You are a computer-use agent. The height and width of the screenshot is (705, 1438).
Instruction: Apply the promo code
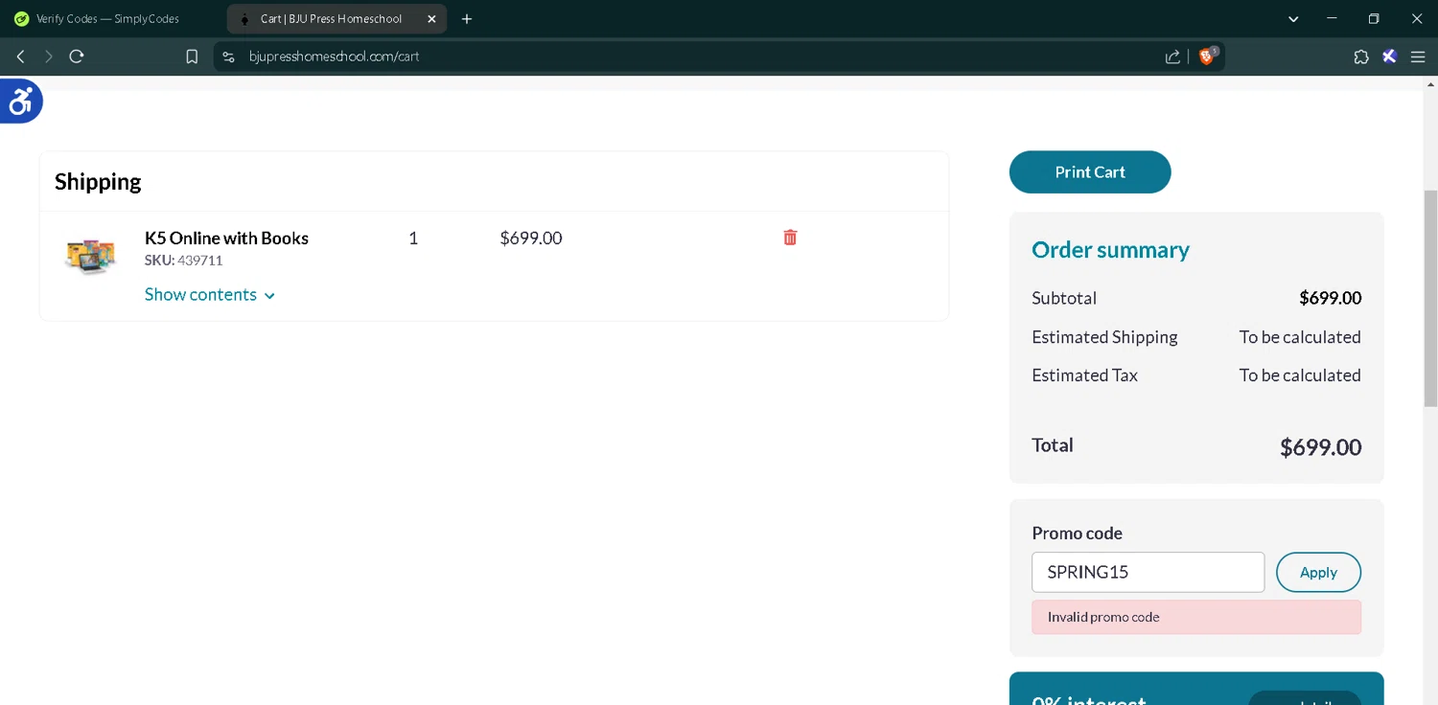[x=1318, y=572]
